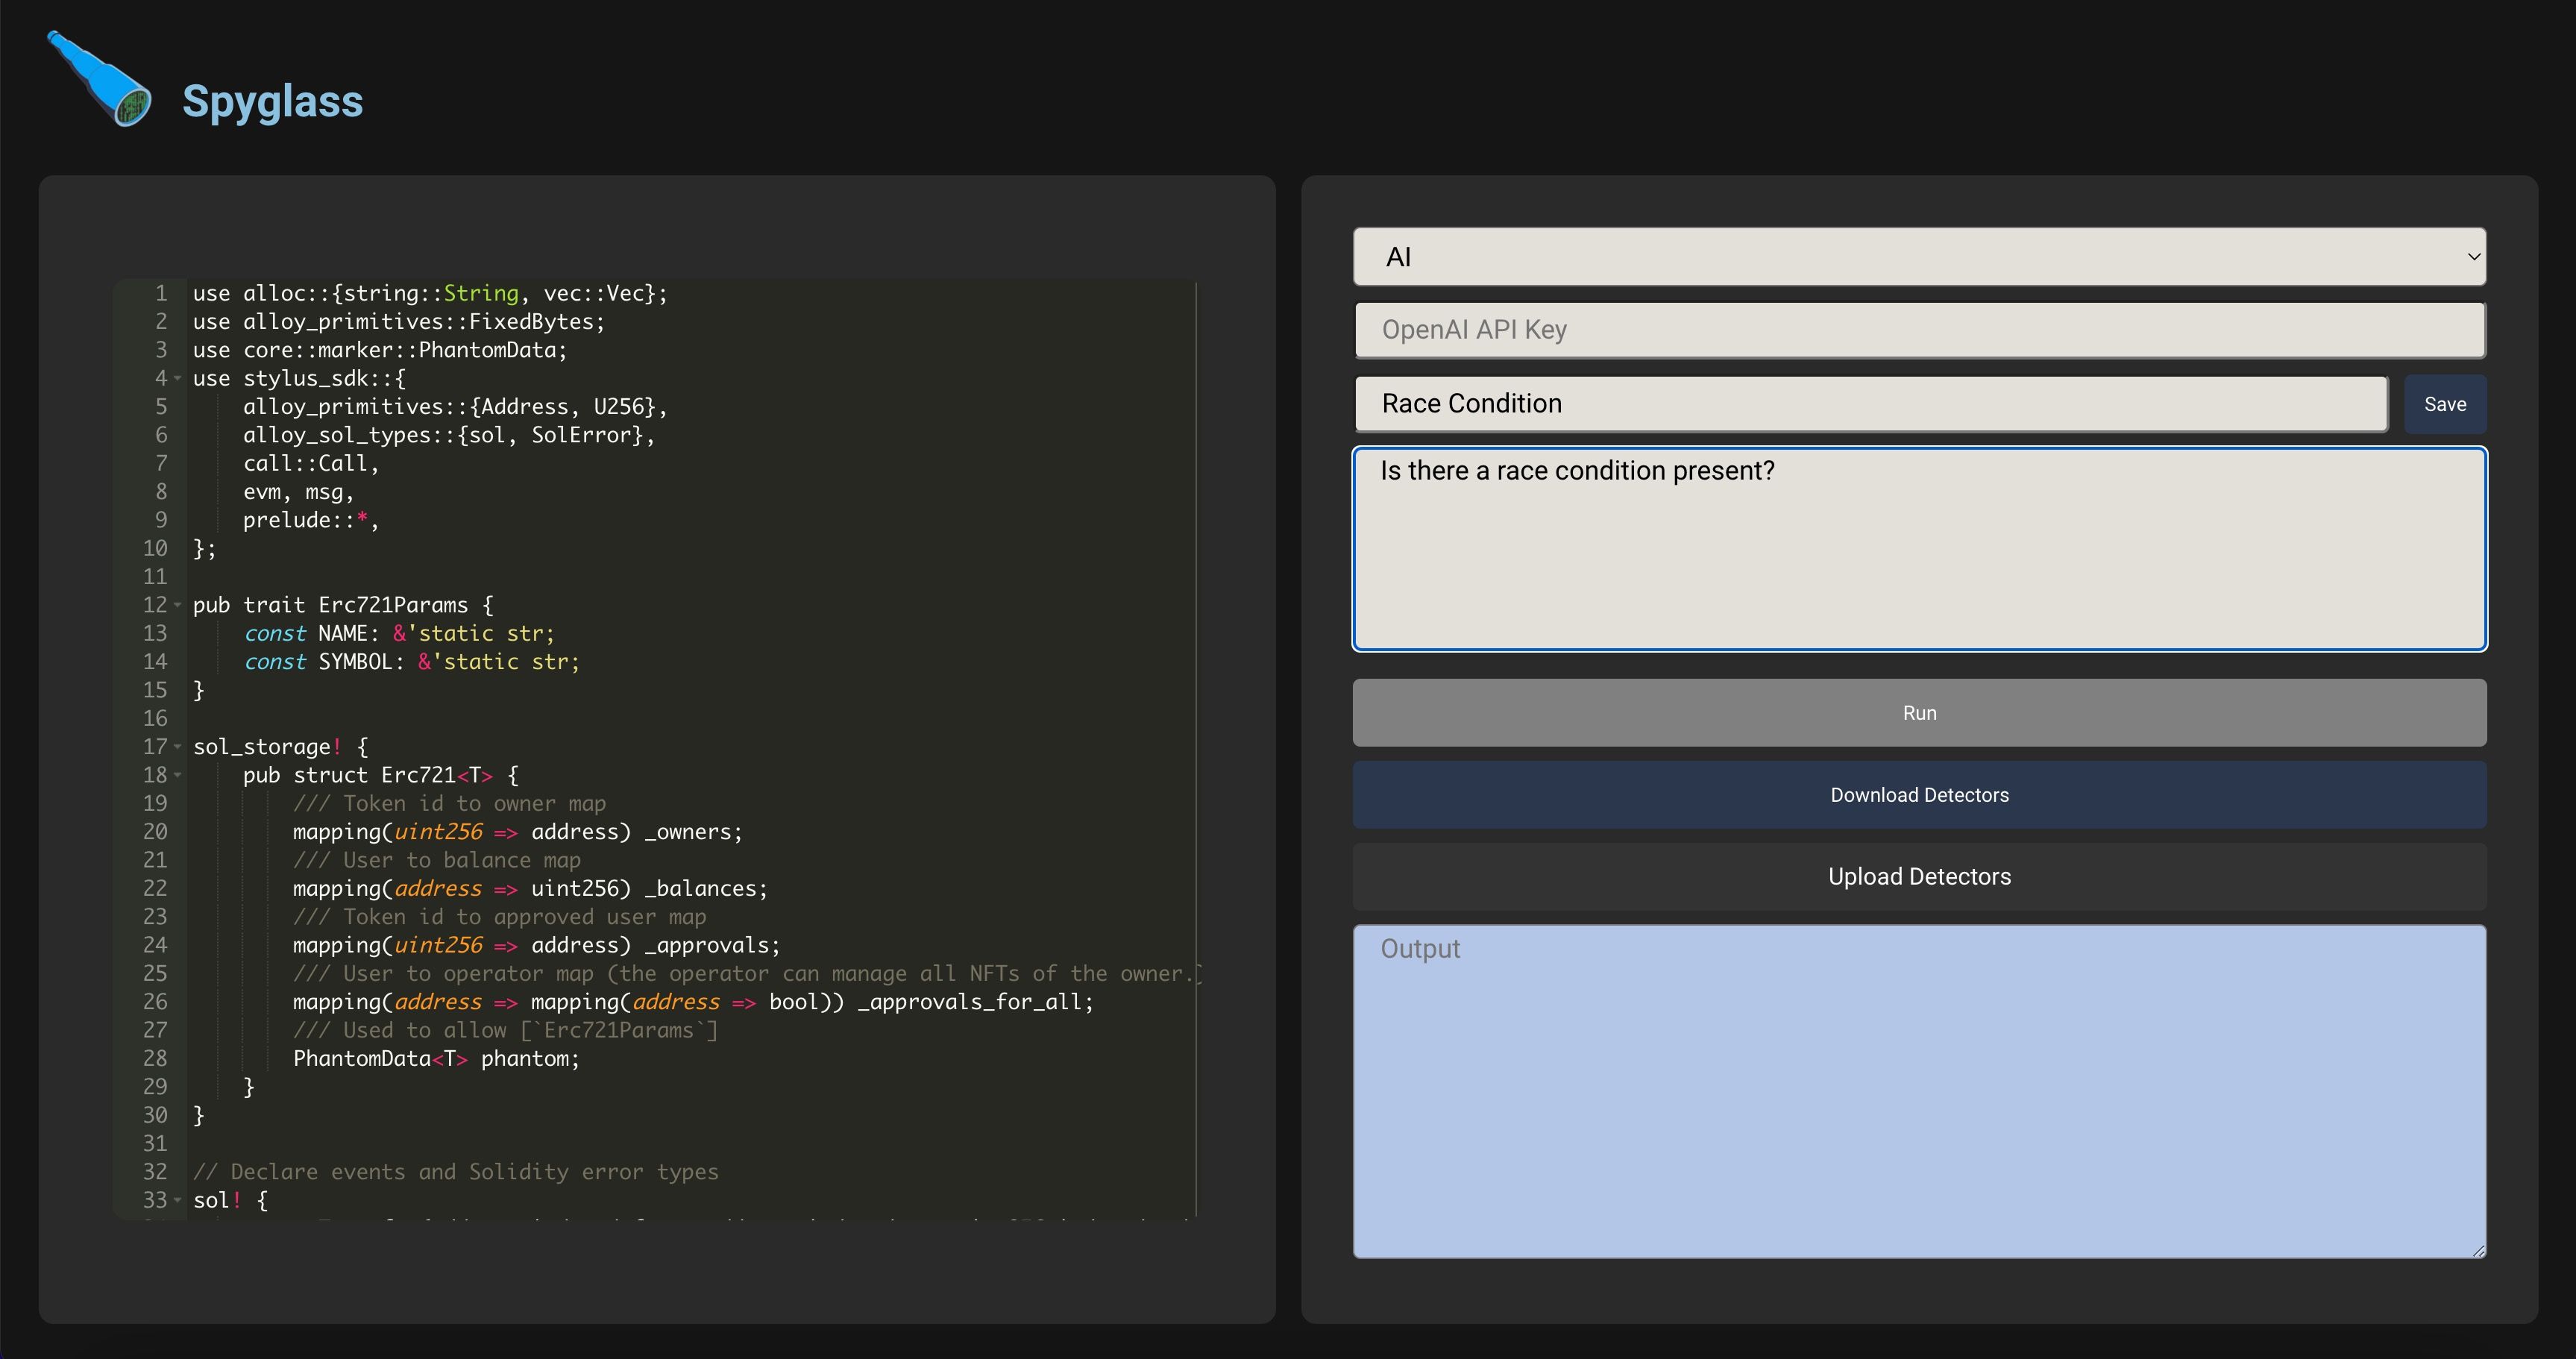Click '/// Token id to owner map' comment
This screenshot has width=2576, height=1359.
point(449,803)
